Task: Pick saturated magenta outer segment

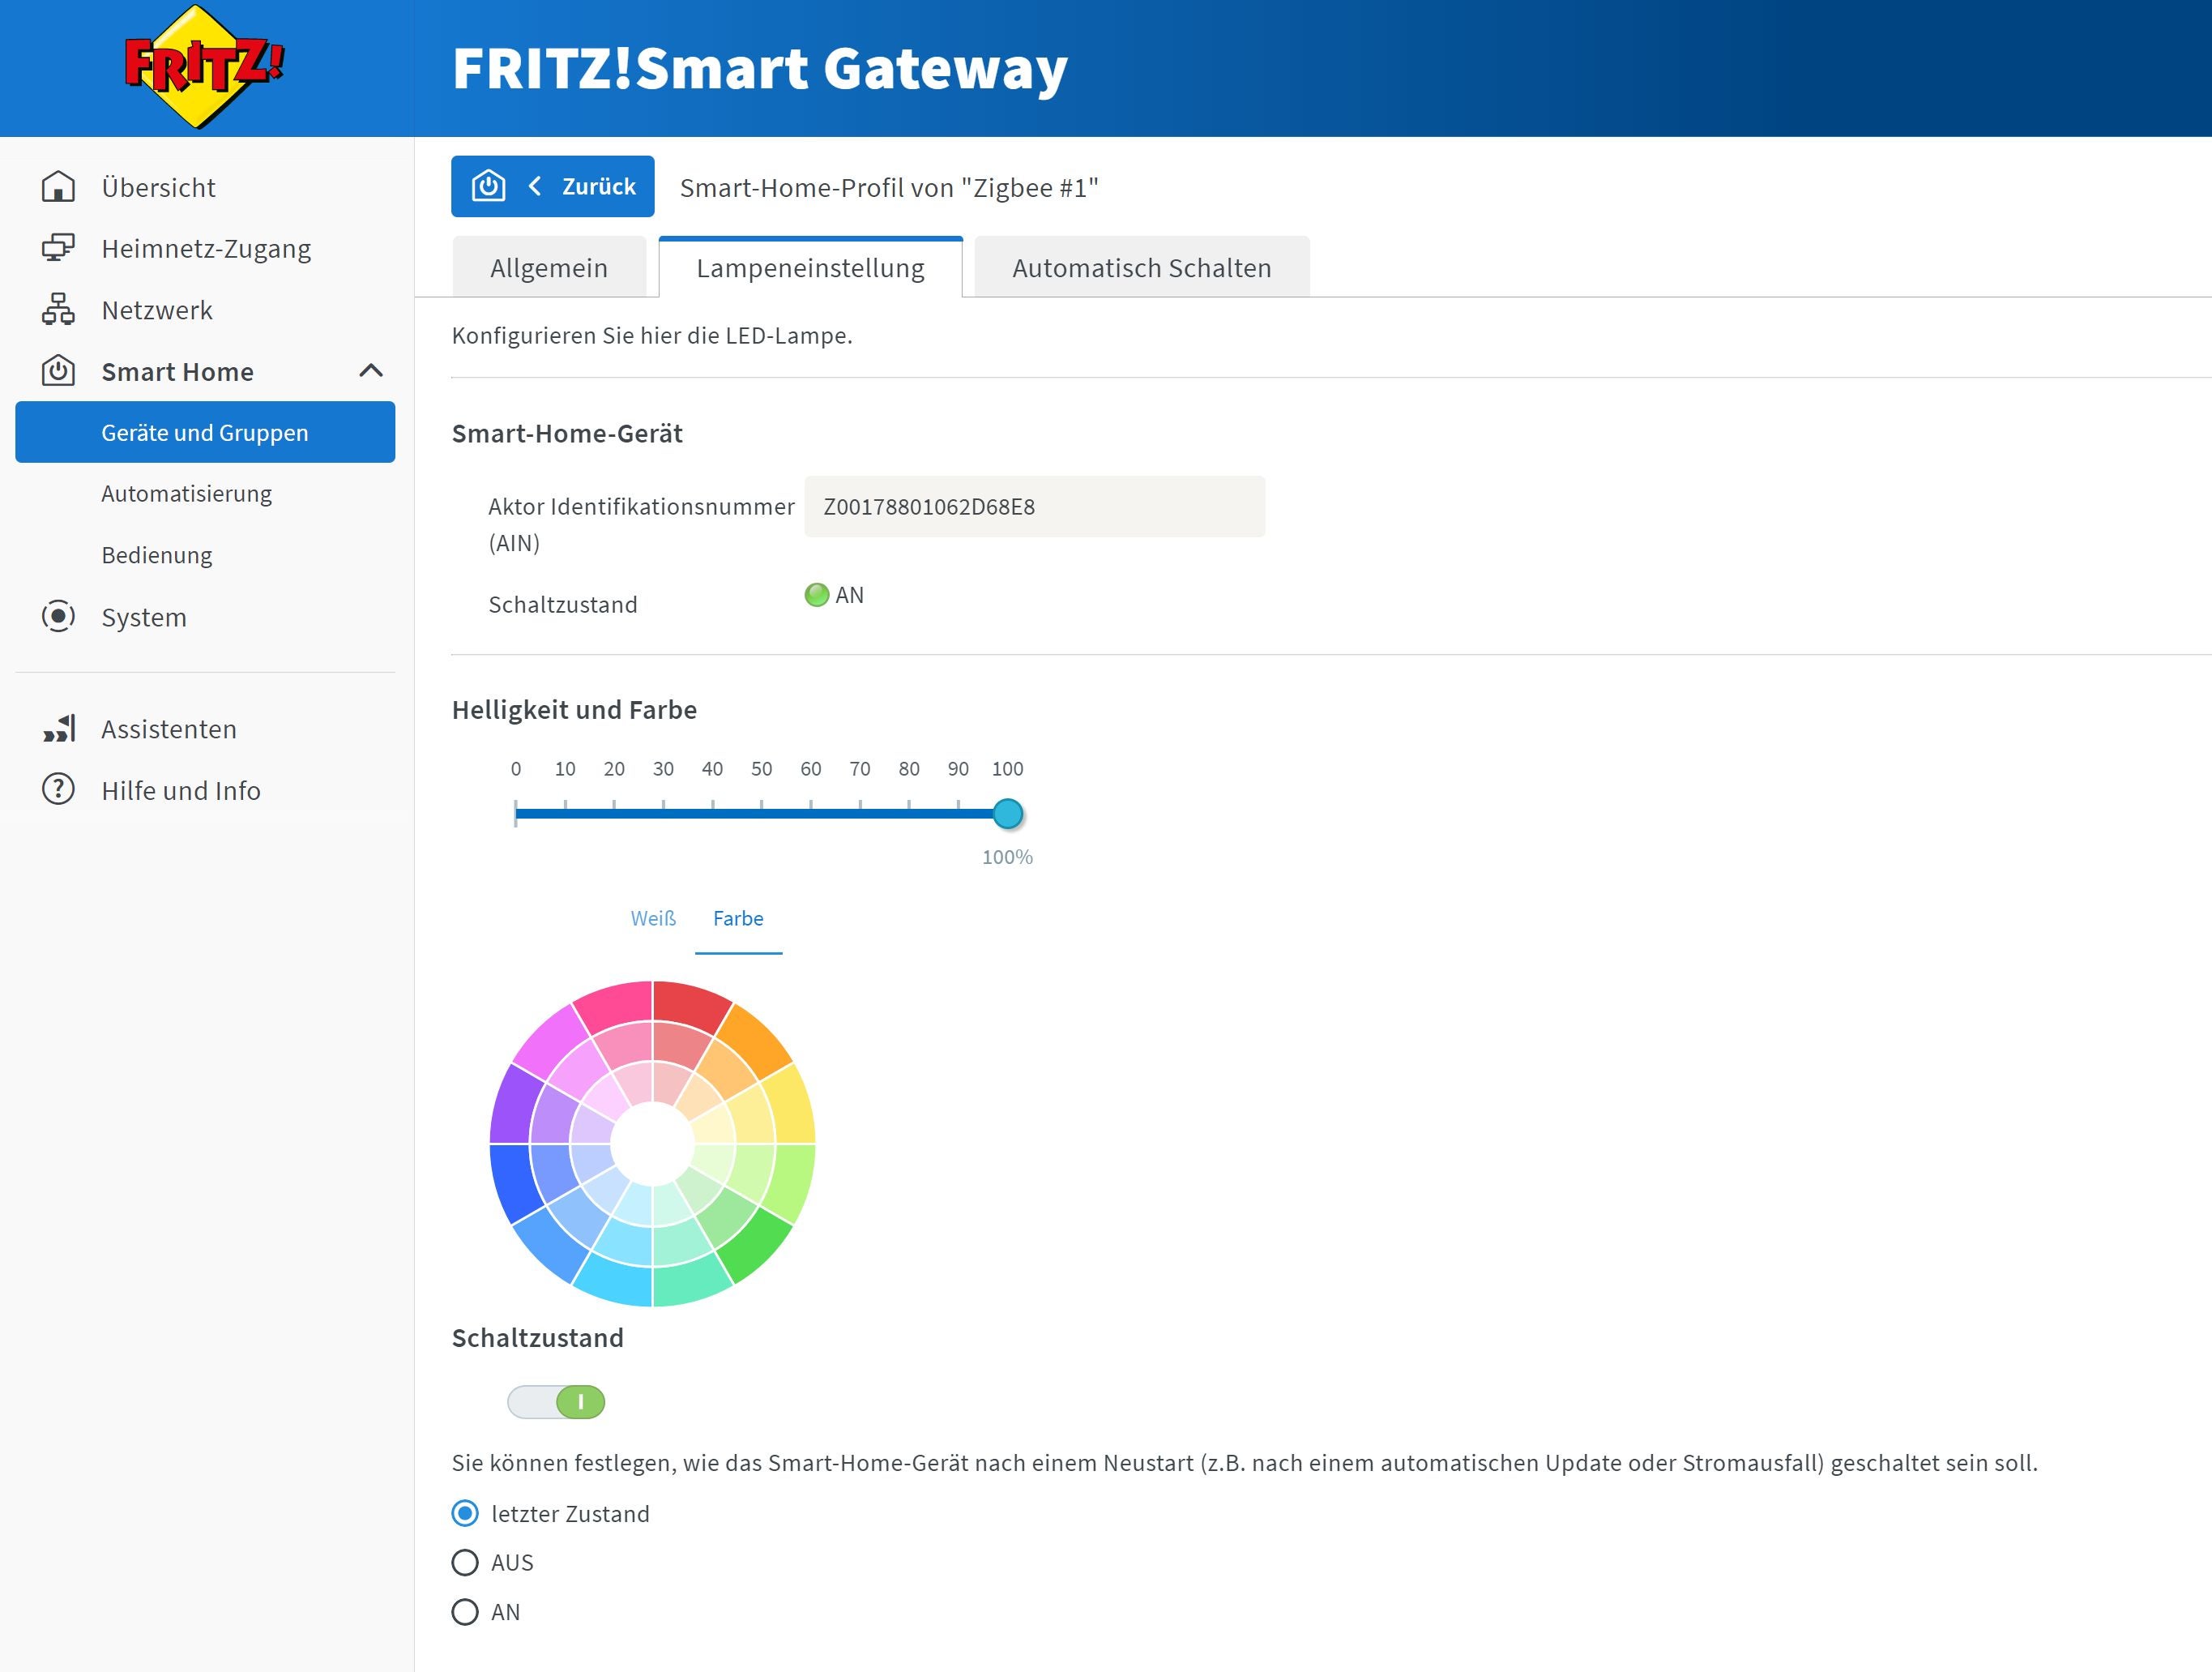Action: [x=552, y=1041]
